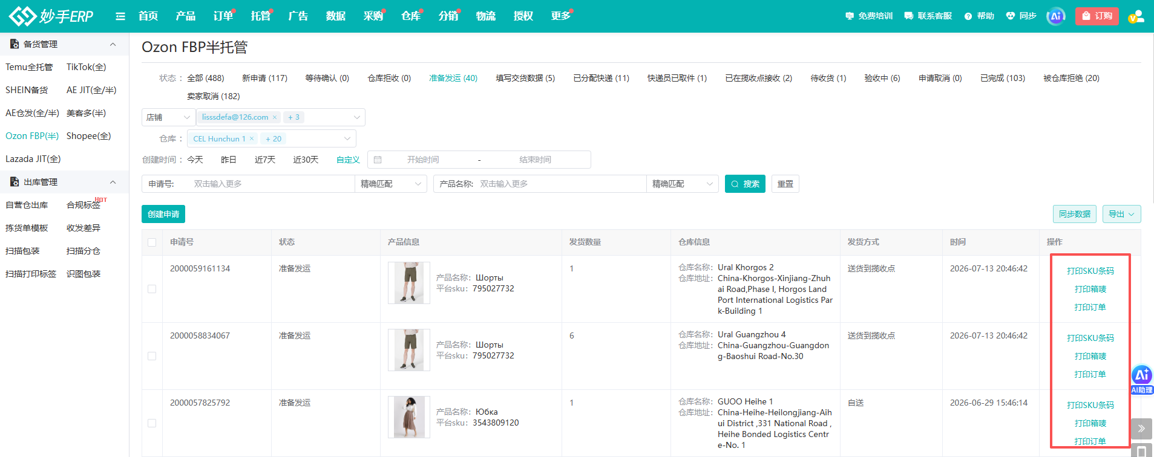Click the user avatar icon at top right
1154x457 pixels.
(1136, 16)
